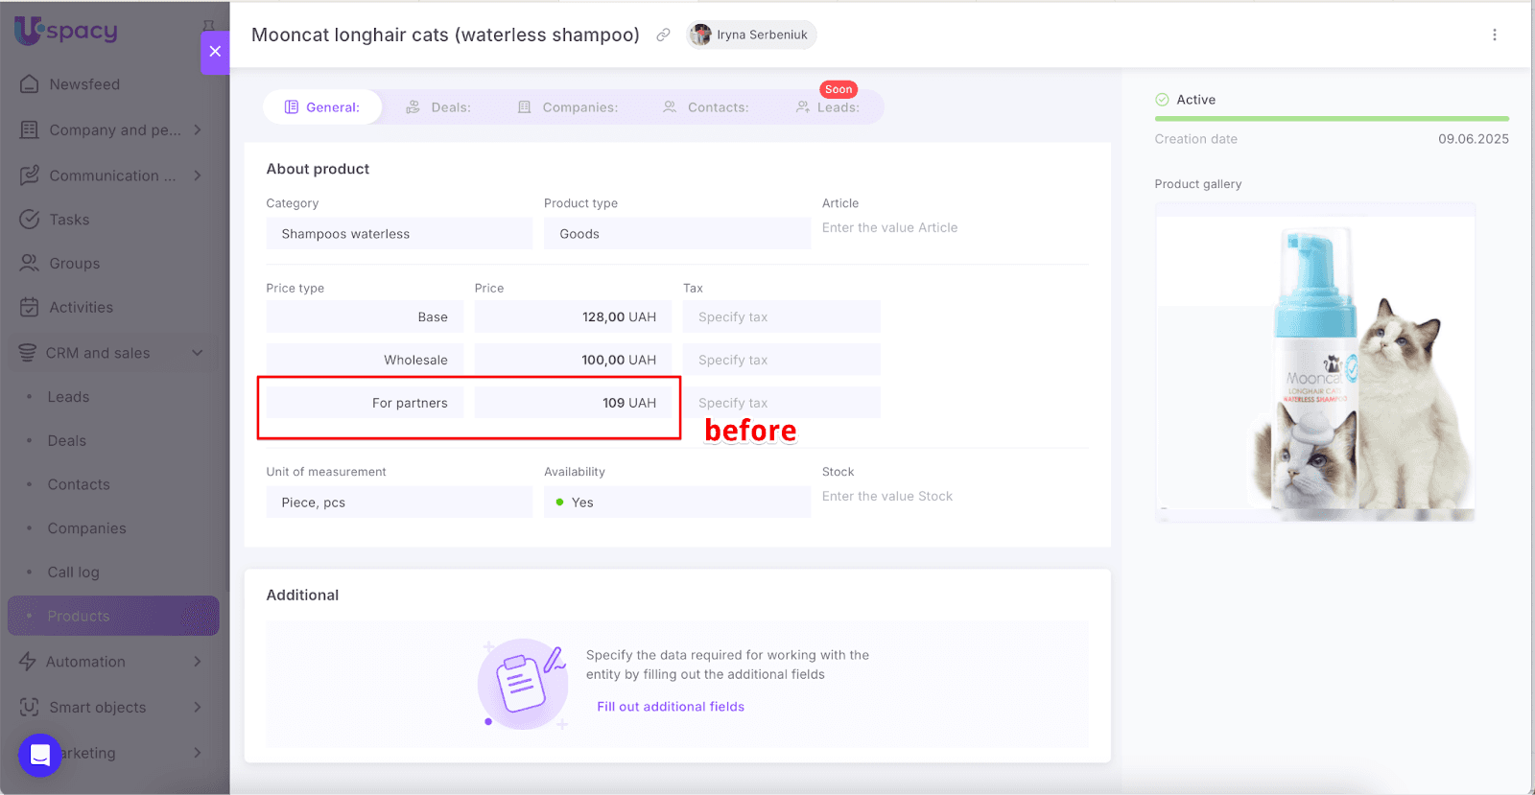Expand Company and people submenu
This screenshot has height=795, width=1535.
coord(198,130)
